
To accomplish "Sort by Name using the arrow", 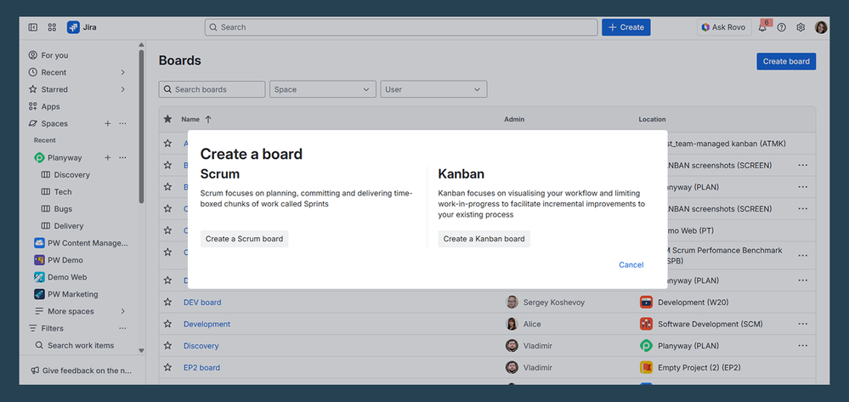I will point(208,119).
